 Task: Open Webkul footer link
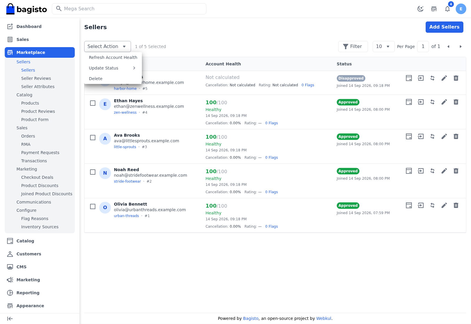324,318
